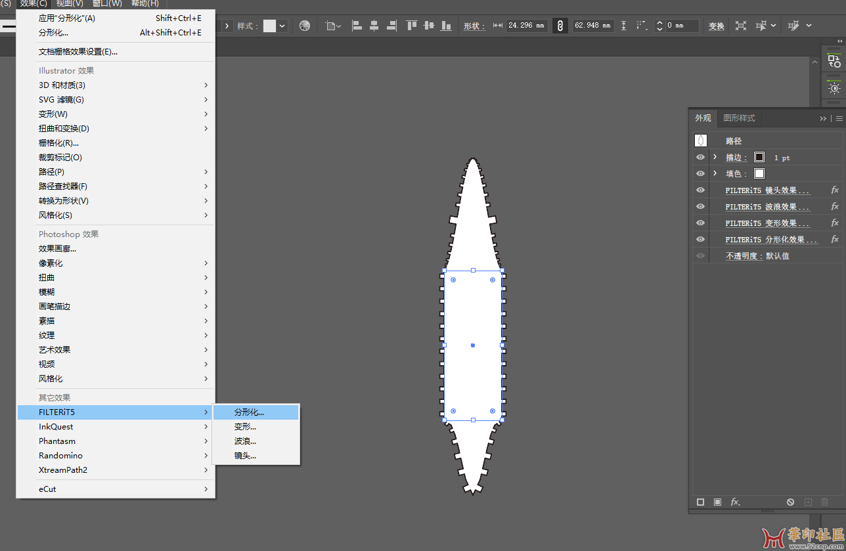
Task: Open the 效果画廊... menu item
Action: click(x=116, y=249)
